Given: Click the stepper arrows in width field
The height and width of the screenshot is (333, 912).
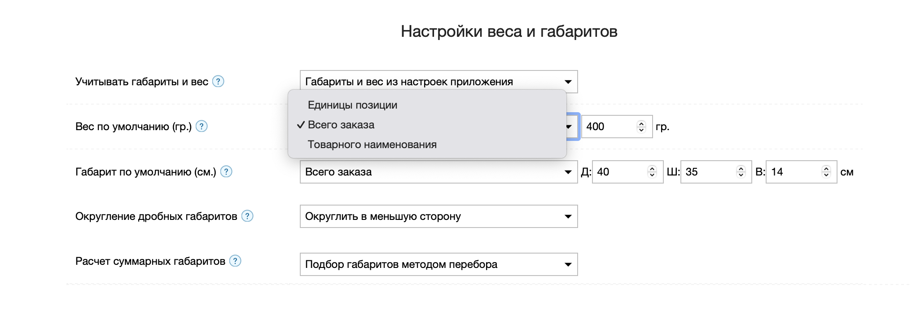Looking at the screenshot, I should (741, 172).
